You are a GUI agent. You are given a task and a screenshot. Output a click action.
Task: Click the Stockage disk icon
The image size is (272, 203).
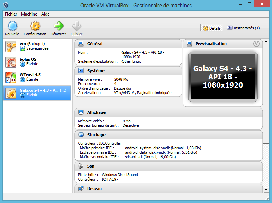coord(81,134)
